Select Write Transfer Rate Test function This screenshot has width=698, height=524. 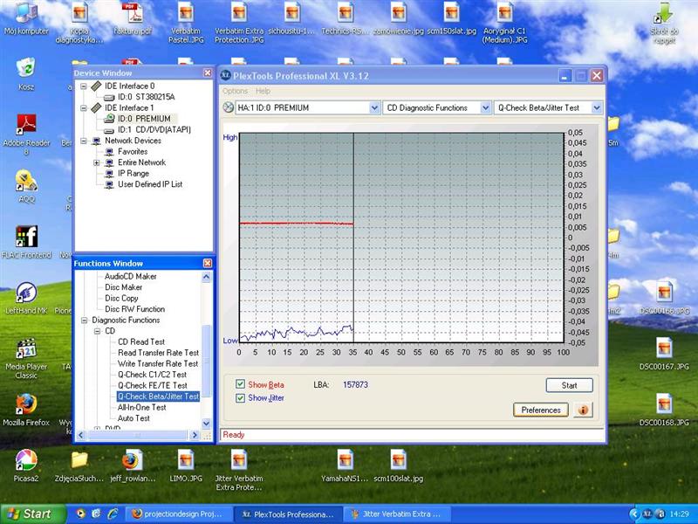pos(158,363)
